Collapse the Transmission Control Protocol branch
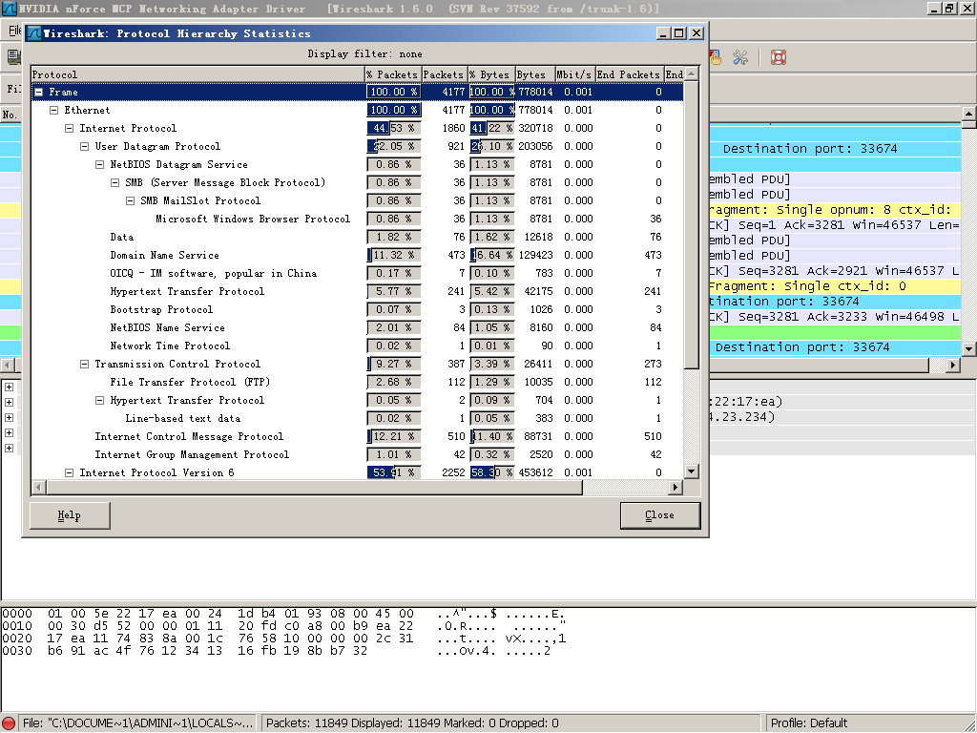977x733 pixels. (85, 365)
